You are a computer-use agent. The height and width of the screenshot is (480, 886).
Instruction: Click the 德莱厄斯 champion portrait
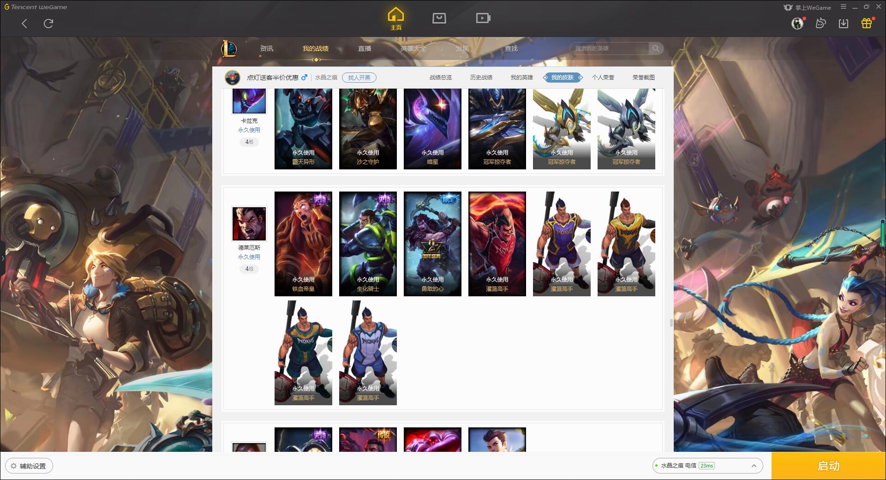pyautogui.click(x=249, y=224)
